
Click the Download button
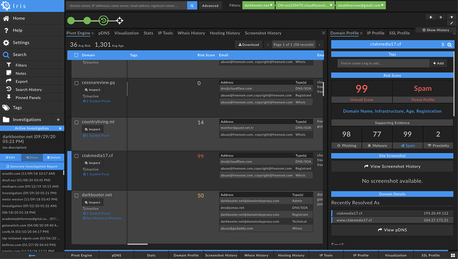[x=249, y=44]
